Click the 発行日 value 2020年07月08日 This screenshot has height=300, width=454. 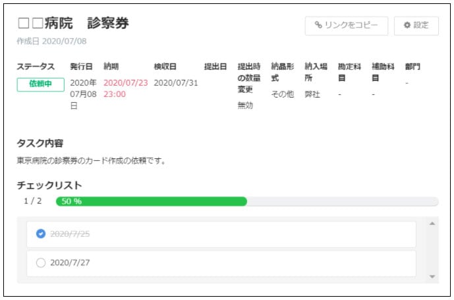click(83, 94)
